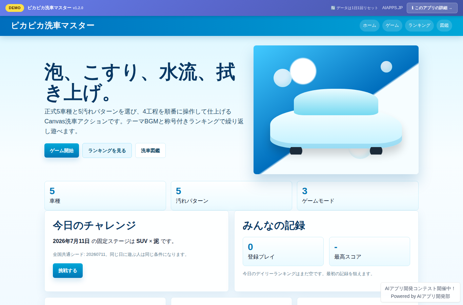Click the 今日のチャレンジ heading
The image size is (463, 305).
(x=94, y=225)
